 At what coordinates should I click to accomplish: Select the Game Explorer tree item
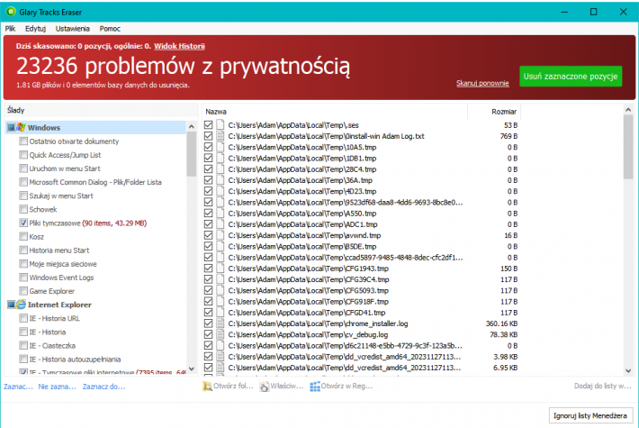click(x=52, y=291)
